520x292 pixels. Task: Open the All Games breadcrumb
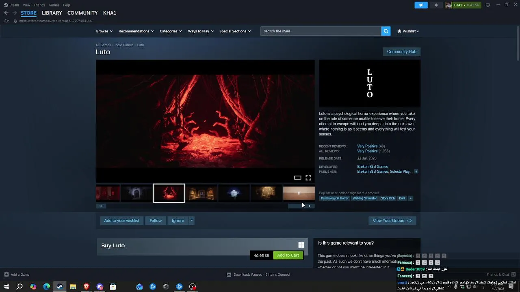(103, 45)
